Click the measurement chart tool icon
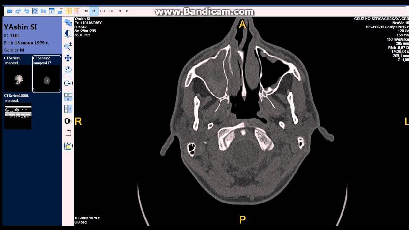The height and width of the screenshot is (230, 409). pos(67,146)
